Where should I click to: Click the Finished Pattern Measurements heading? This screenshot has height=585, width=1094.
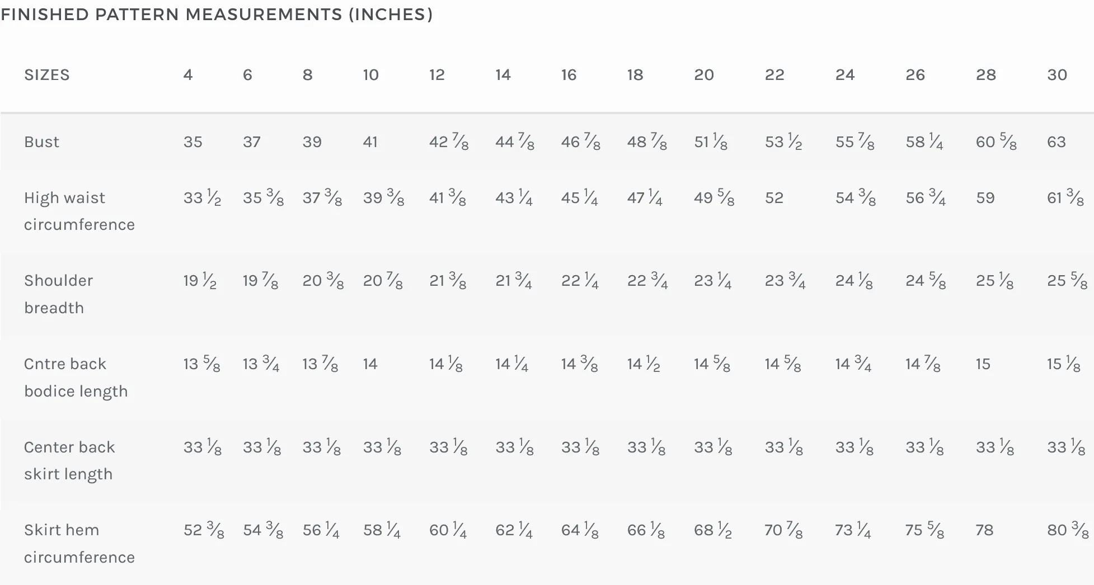pyautogui.click(x=217, y=15)
